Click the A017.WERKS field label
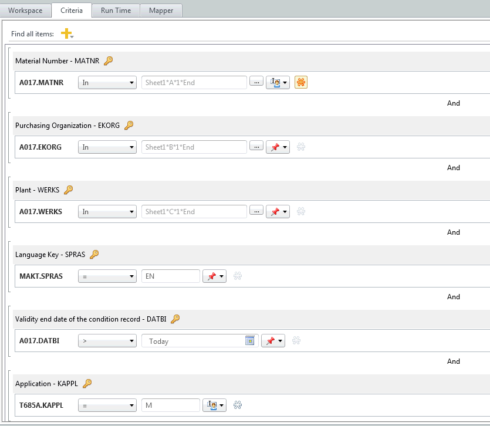The width and height of the screenshot is (490, 426). (x=40, y=212)
